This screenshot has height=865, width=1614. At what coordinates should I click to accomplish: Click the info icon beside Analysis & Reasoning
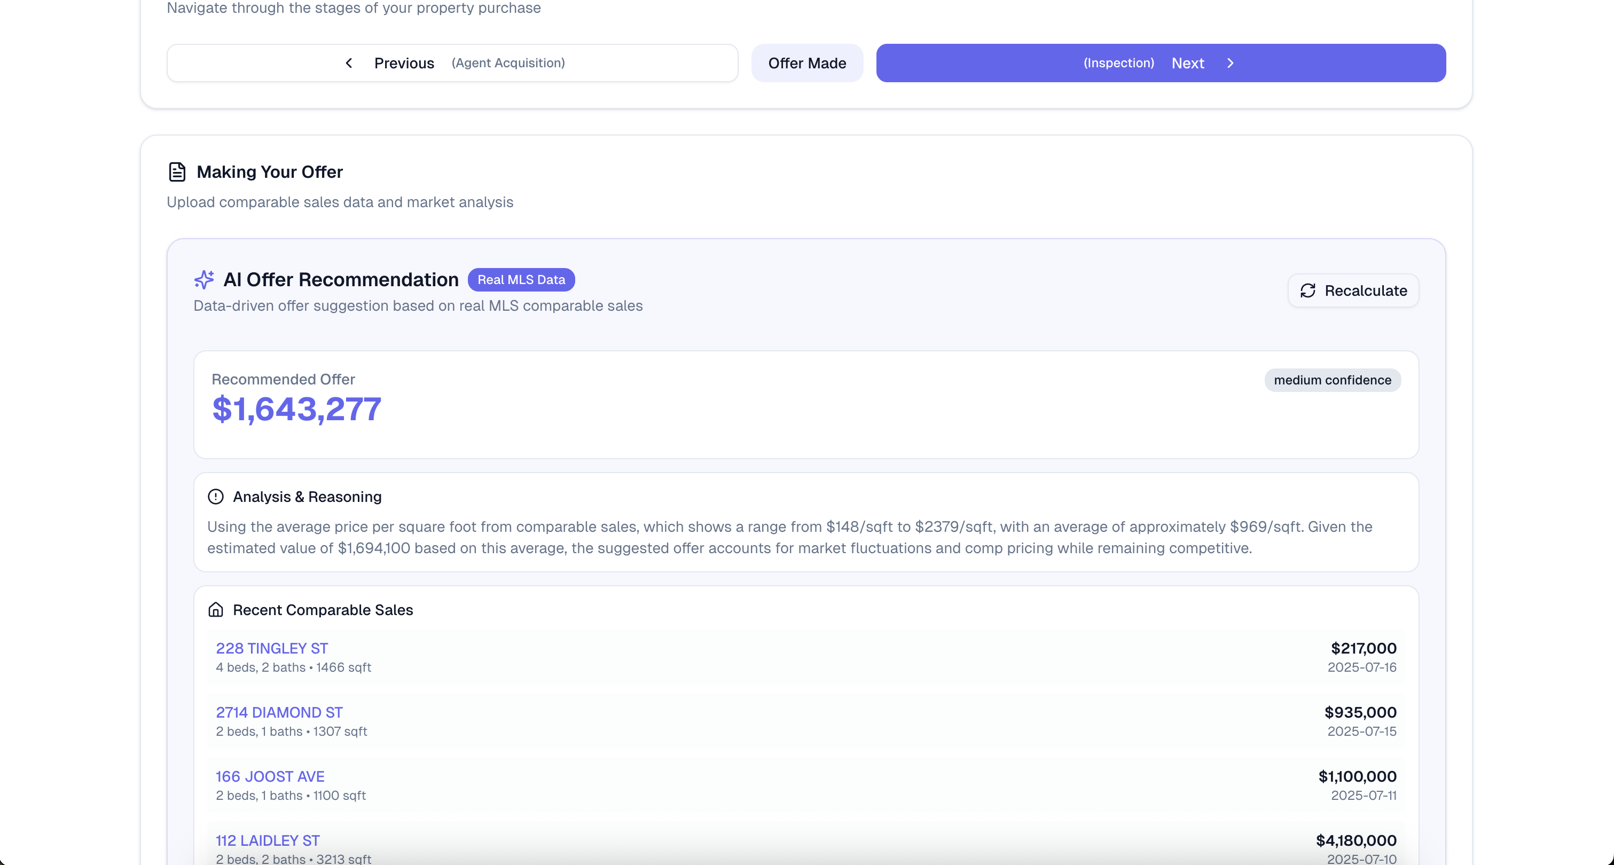tap(216, 497)
